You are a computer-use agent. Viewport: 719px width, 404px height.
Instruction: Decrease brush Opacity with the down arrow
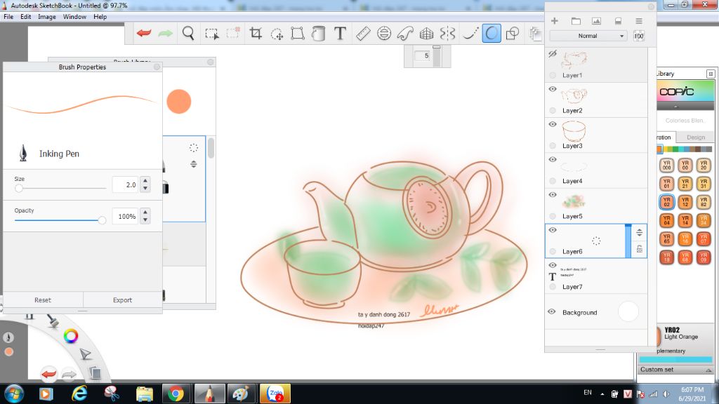145,220
